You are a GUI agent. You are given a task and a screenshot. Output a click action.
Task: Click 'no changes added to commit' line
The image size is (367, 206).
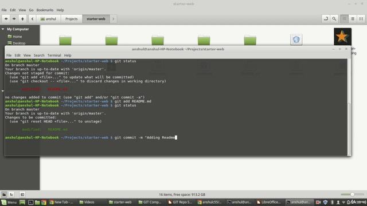point(75,97)
